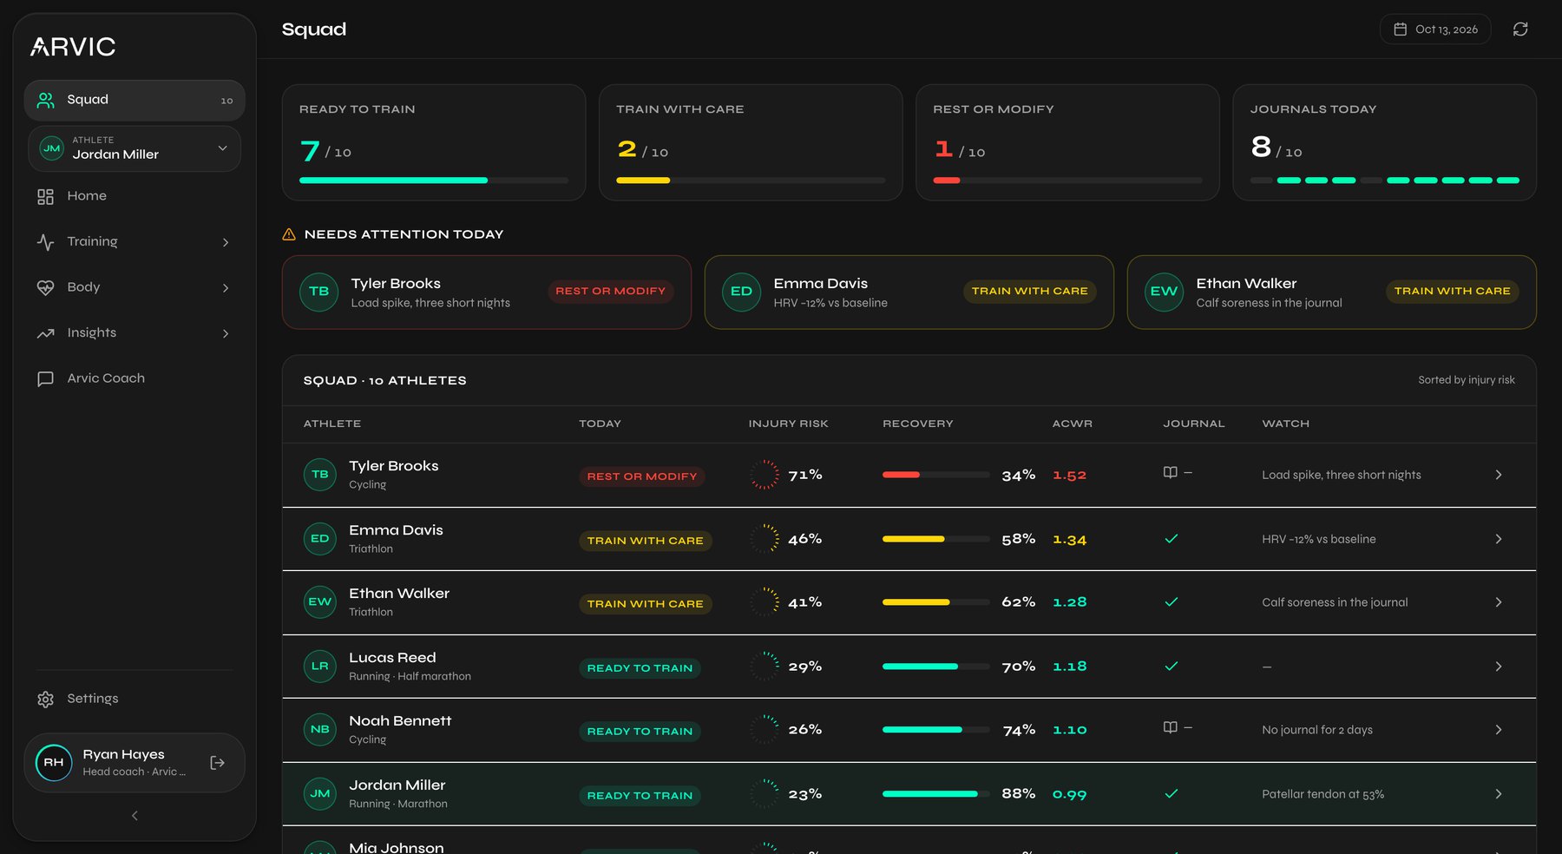This screenshot has height=854, width=1562.
Task: Open Tyler Brooks row chevron
Action: tap(1499, 475)
